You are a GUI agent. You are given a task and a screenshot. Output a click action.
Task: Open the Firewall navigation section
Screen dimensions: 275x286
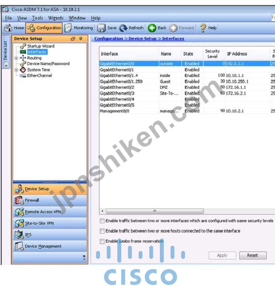(50, 200)
